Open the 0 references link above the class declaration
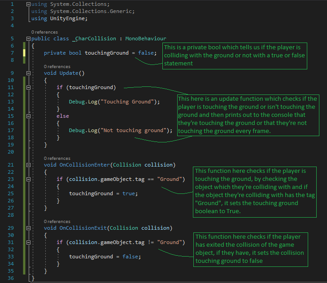327x283 pixels. pos(44,32)
